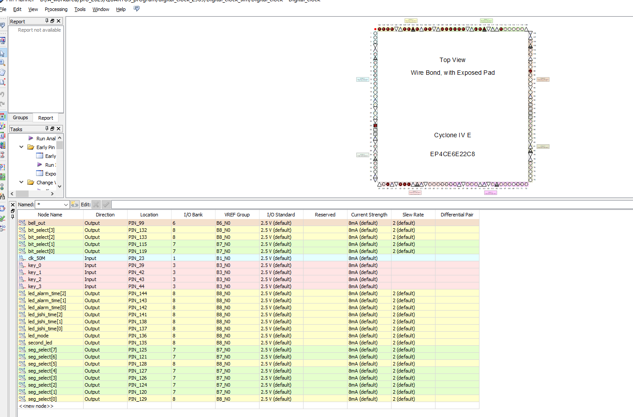Select the key_0 input node
The width and height of the screenshot is (633, 417).
pos(34,265)
